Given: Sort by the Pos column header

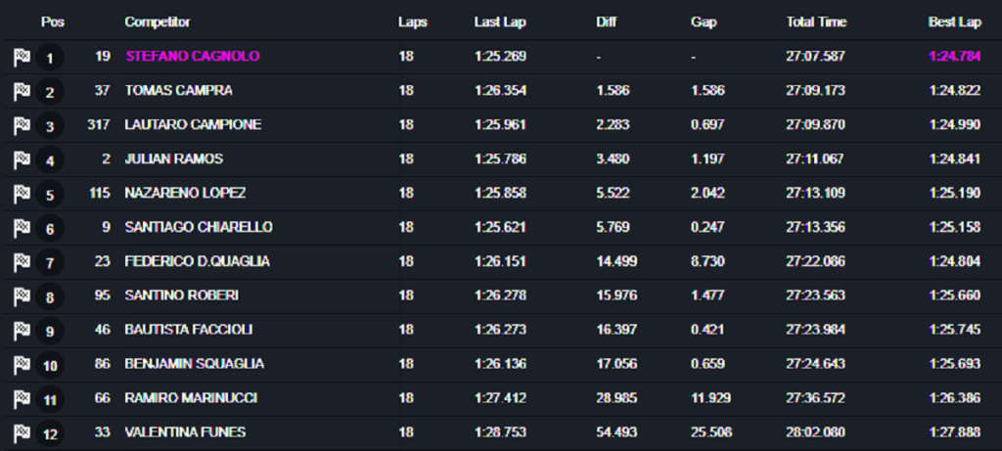Looking at the screenshot, I should point(52,22).
